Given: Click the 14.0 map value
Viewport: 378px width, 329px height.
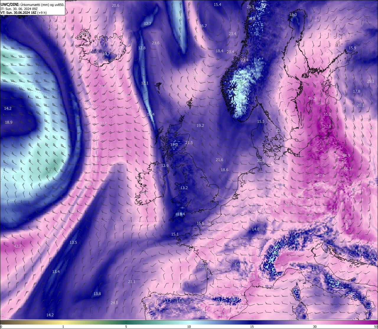Looking at the screenshot, I should 255,229.
